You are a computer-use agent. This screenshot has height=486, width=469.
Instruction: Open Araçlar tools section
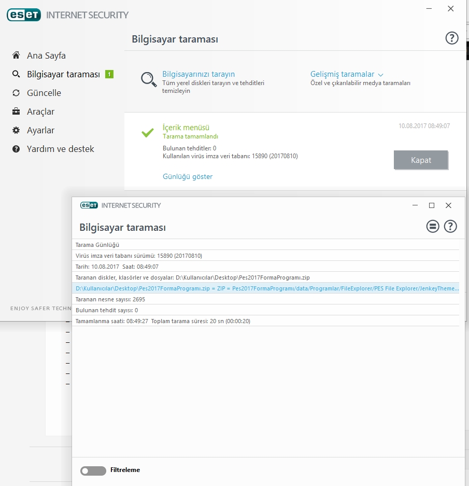pyautogui.click(x=40, y=112)
